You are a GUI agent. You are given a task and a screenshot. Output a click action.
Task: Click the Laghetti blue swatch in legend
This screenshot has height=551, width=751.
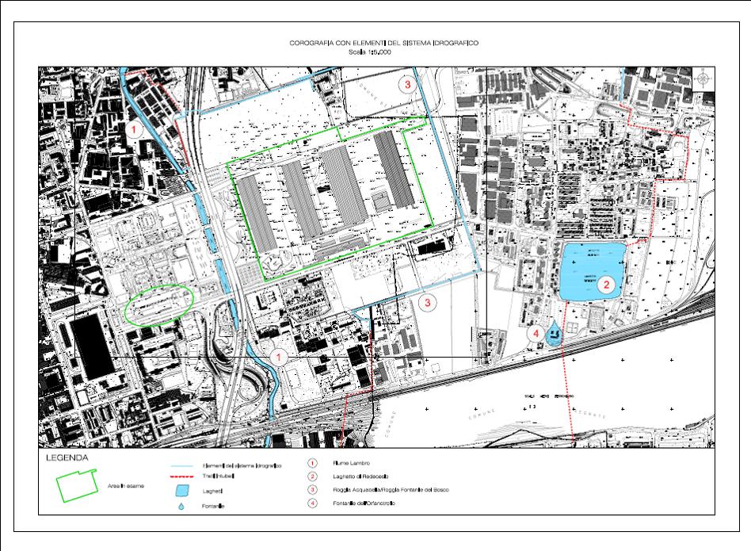(x=183, y=492)
